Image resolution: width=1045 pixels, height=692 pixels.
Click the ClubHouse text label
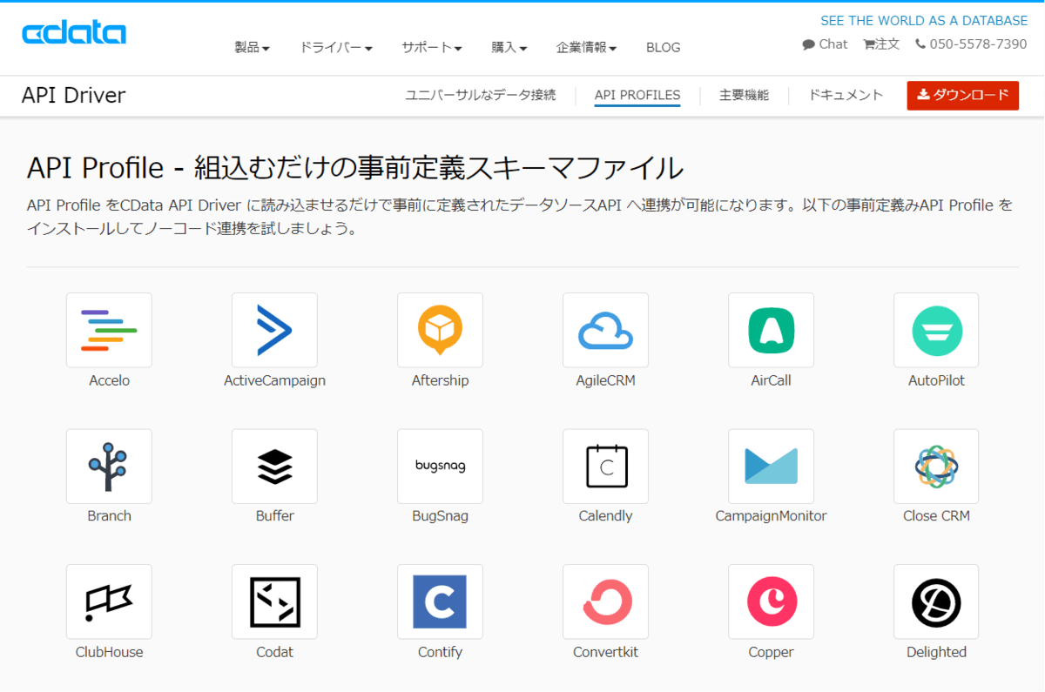[x=109, y=652]
